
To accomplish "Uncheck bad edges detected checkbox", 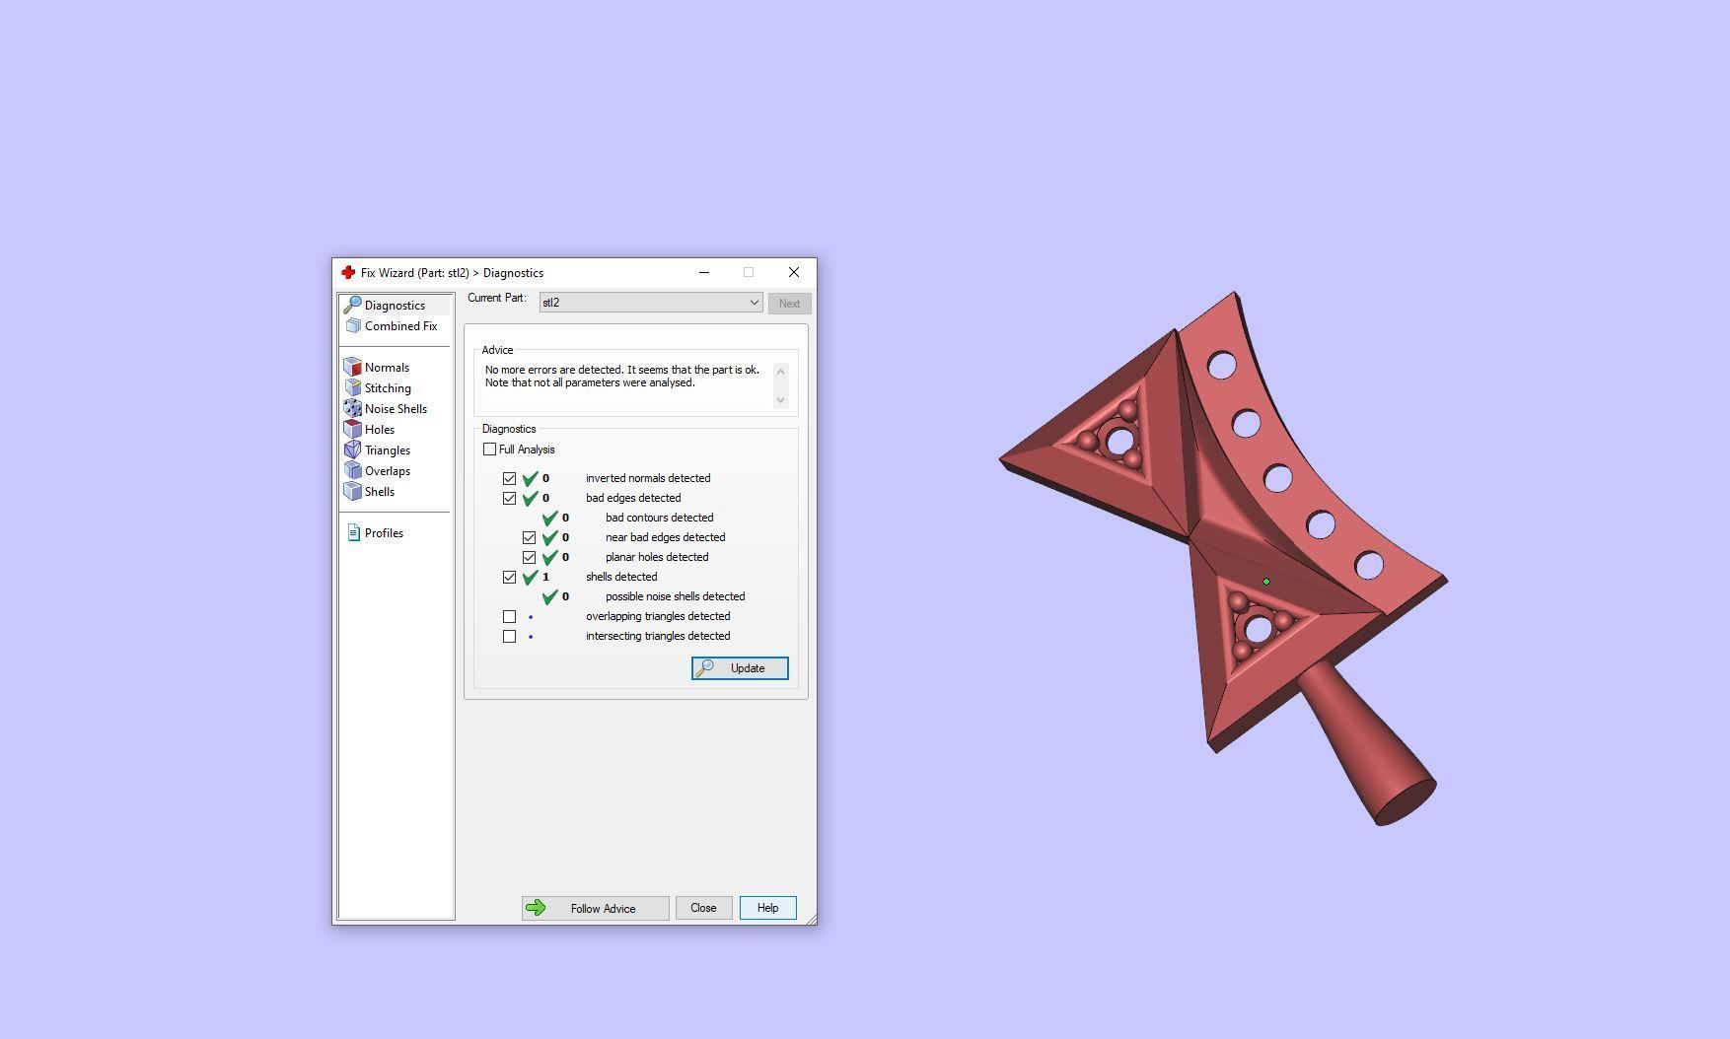I will pyautogui.click(x=509, y=499).
